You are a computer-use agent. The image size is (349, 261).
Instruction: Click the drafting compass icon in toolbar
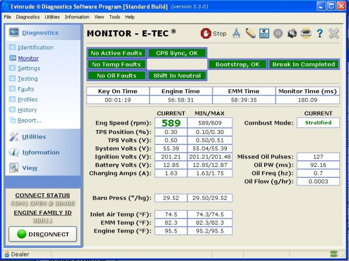coord(237,33)
